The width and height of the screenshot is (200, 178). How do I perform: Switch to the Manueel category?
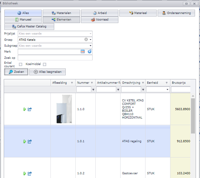[x=23, y=20]
